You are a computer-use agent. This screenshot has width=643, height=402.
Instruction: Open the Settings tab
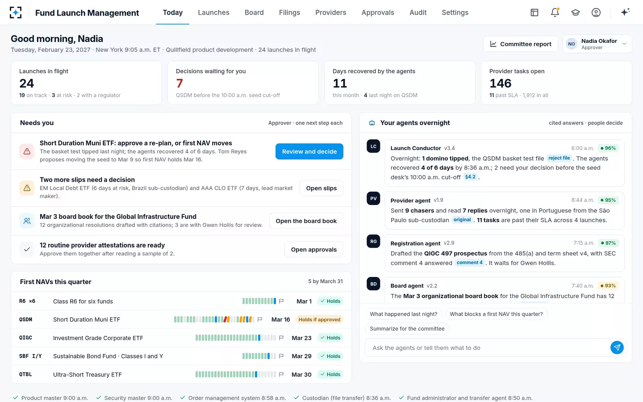click(455, 13)
